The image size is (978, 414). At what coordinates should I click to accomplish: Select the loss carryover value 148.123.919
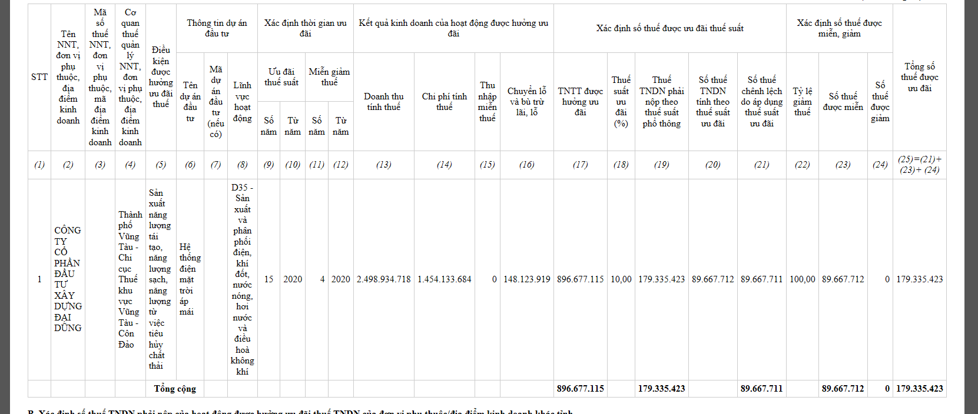(526, 279)
